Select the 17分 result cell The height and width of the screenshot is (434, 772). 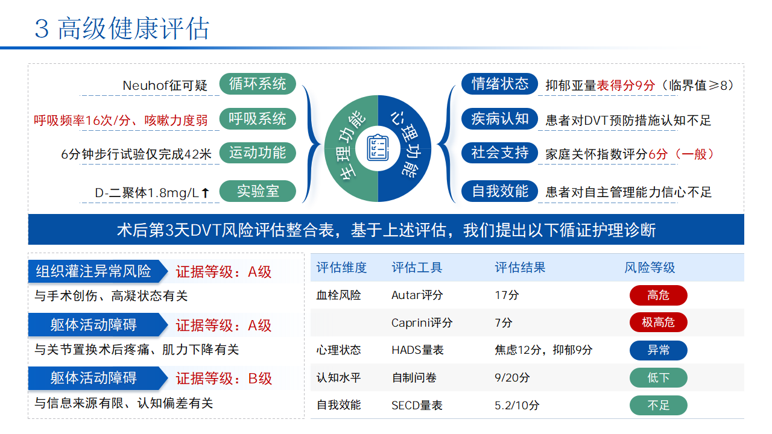(x=507, y=295)
